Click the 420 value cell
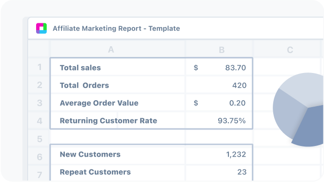The height and width of the screenshot is (182, 324). tap(219, 85)
